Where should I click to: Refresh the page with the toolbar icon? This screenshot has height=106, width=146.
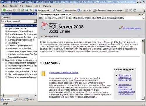pos(22,10)
